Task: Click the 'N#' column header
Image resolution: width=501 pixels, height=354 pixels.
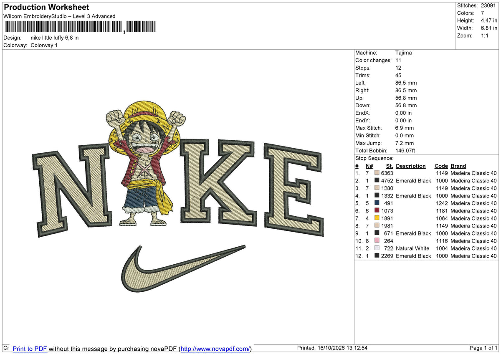Action: [x=369, y=166]
